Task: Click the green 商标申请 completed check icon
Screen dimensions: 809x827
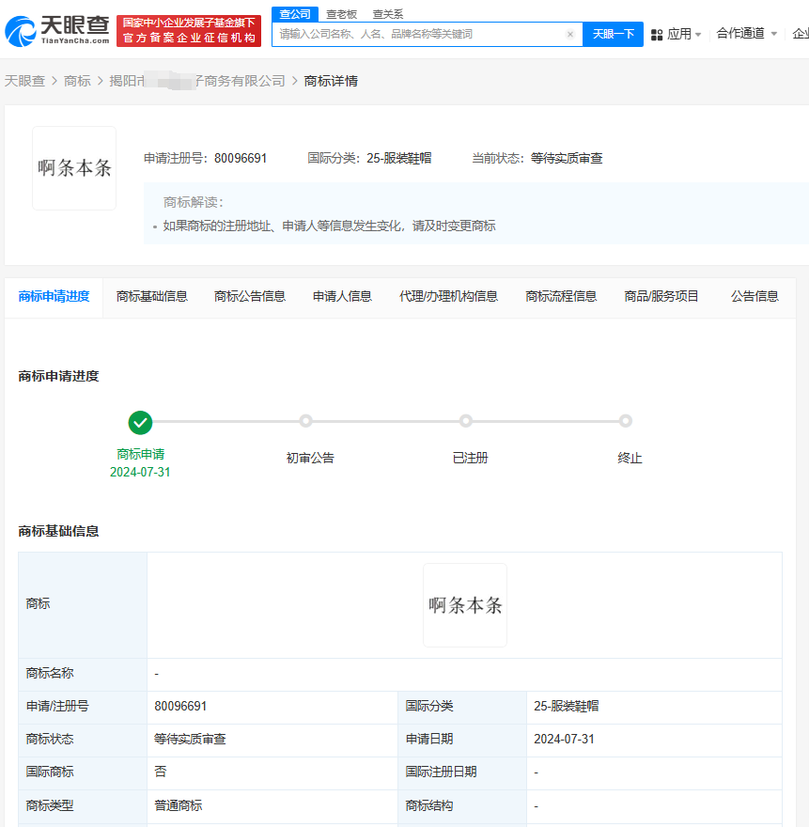Action: 140,423
